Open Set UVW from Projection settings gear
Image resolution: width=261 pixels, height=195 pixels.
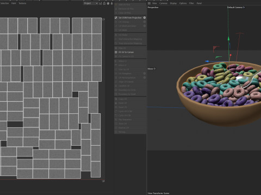(145, 18)
